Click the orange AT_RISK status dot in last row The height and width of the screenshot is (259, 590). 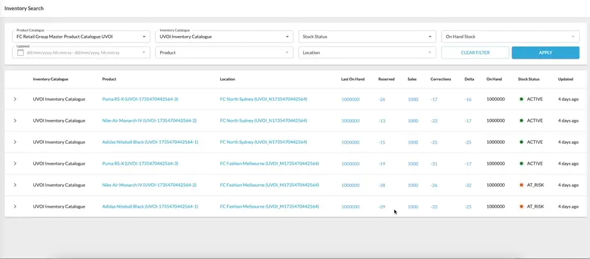click(x=521, y=206)
